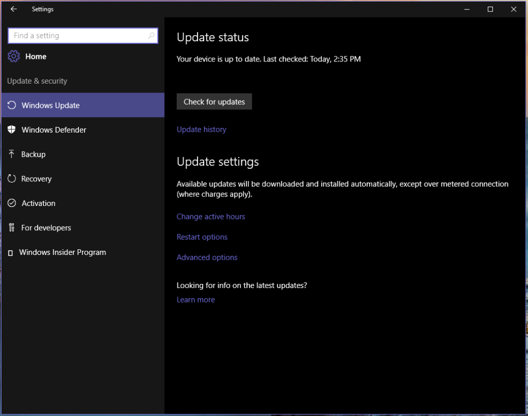This screenshot has width=528, height=416.
Task: Go to Windows Insider Program section
Action: [x=62, y=252]
